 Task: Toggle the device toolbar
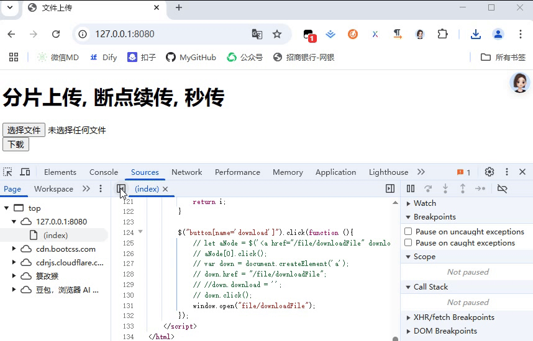[25, 172]
